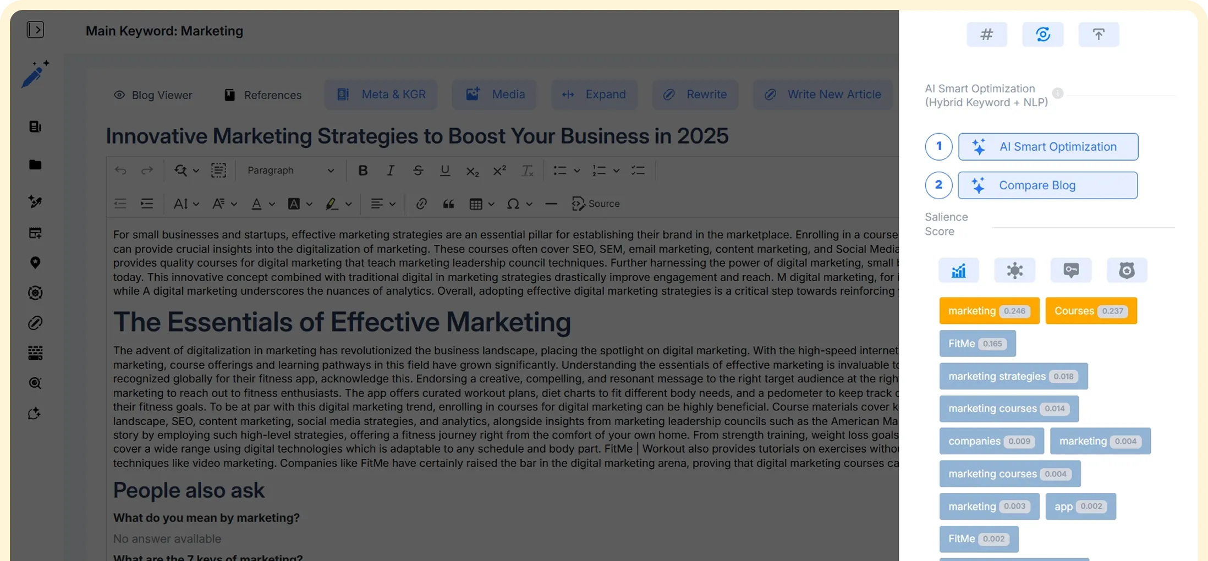
Task: Insert a link using the link icon
Action: coord(421,204)
